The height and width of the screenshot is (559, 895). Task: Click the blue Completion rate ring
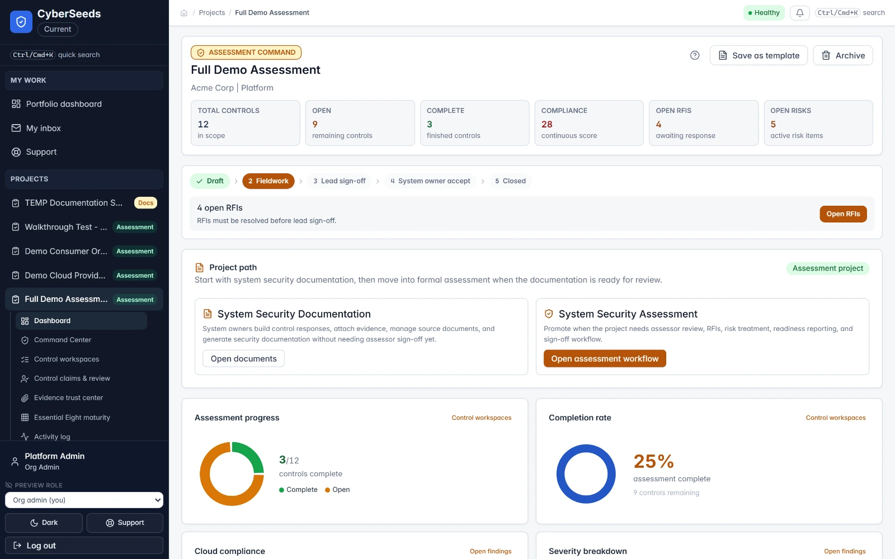(x=586, y=474)
